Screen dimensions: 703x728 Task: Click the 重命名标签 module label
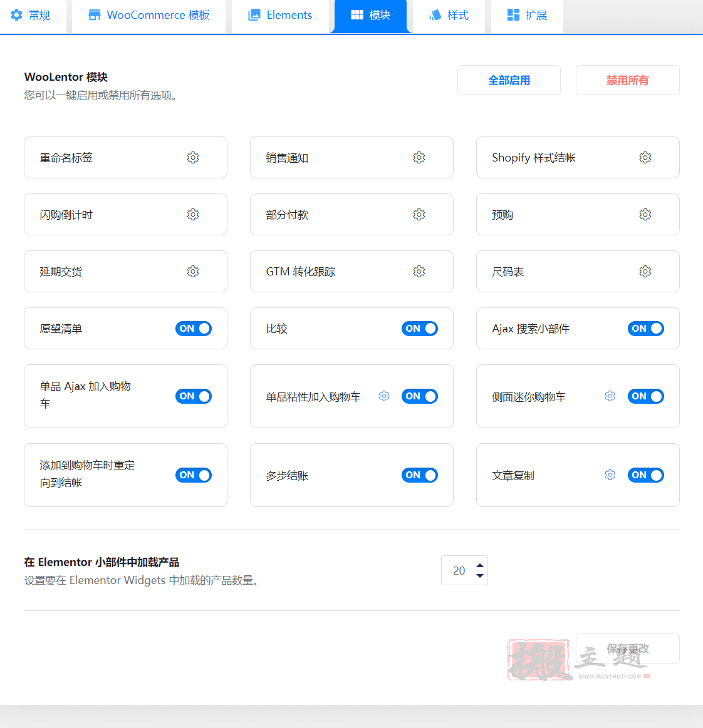[66, 158]
